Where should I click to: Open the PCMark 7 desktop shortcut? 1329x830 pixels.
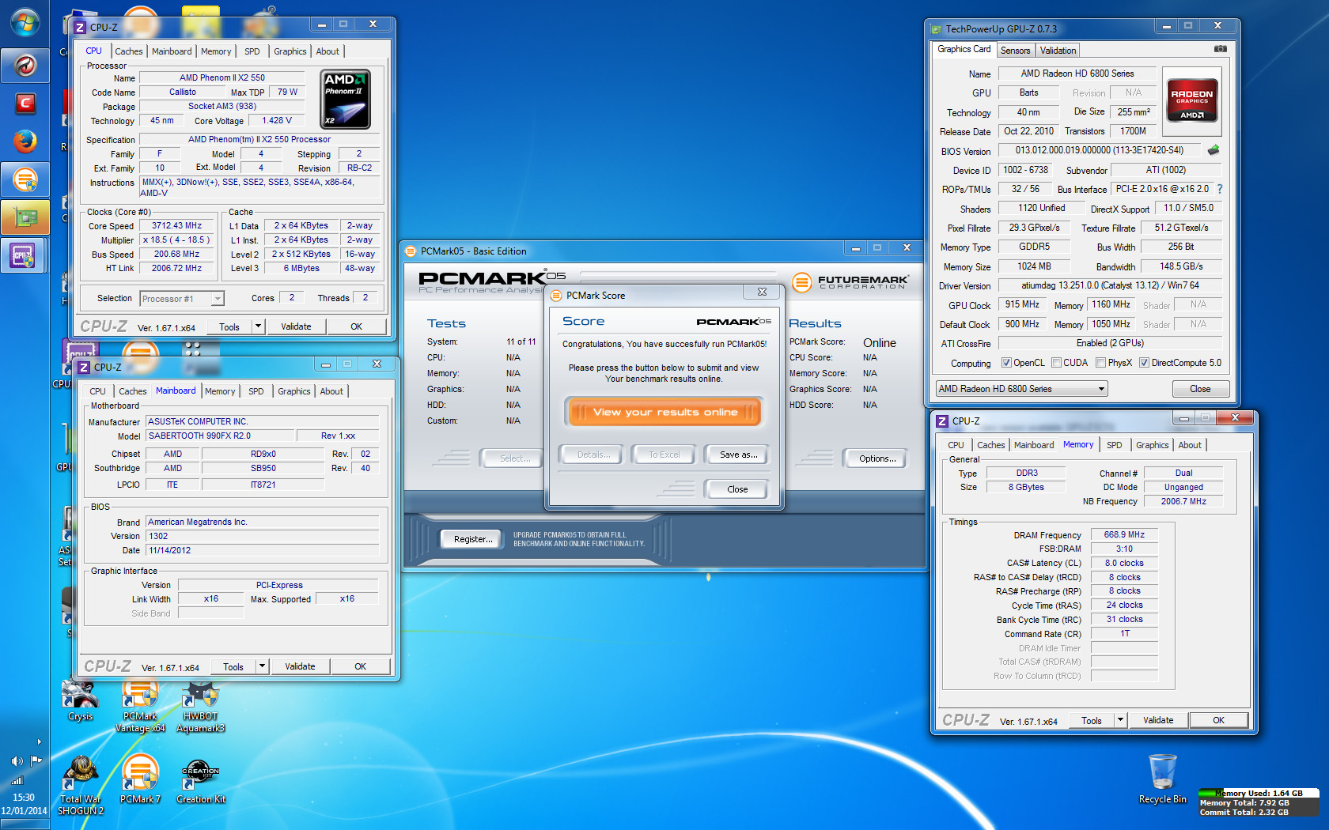[140, 779]
